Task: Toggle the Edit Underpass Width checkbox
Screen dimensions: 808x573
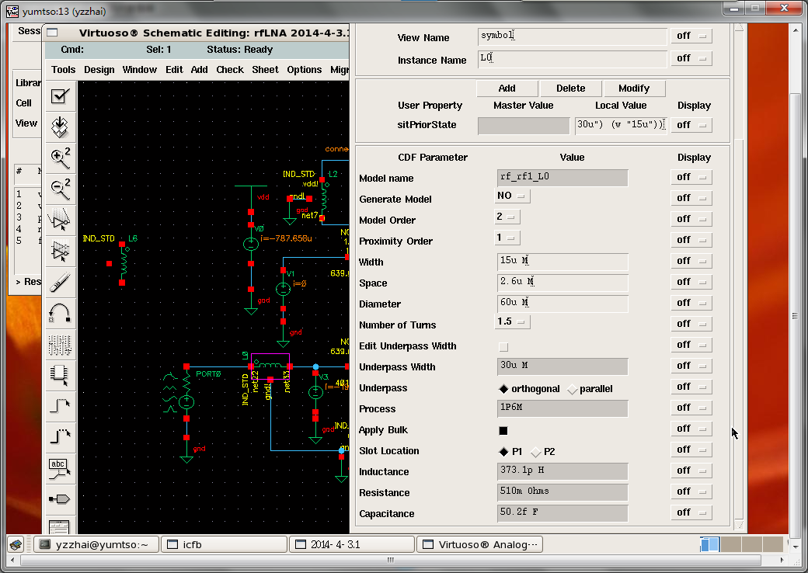Action: 503,346
